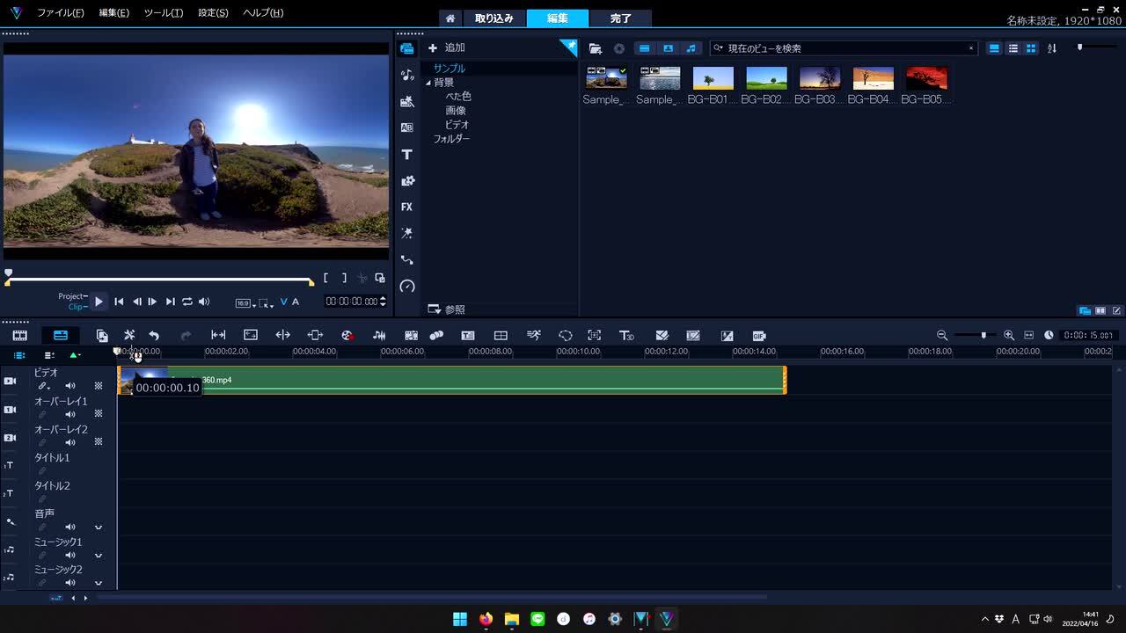Open the Record/Capture option
The image size is (1126, 633).
click(347, 335)
